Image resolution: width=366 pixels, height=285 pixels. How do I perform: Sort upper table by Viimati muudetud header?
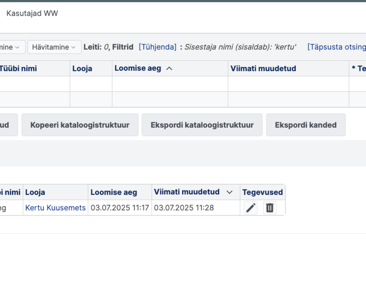tap(263, 68)
